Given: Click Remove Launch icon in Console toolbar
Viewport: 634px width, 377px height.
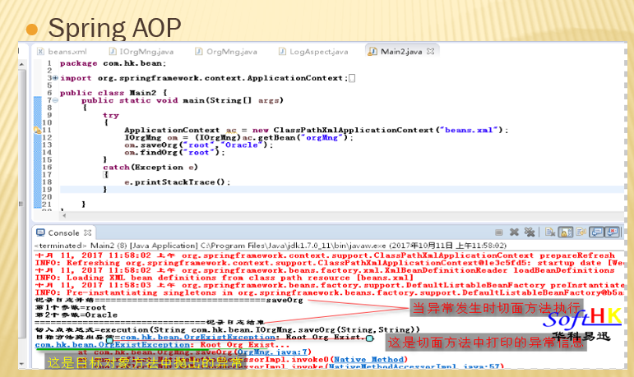Looking at the screenshot, I should click(x=514, y=232).
